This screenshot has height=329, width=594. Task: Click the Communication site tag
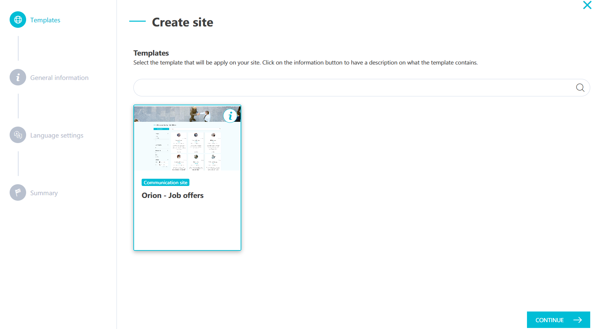(x=166, y=183)
